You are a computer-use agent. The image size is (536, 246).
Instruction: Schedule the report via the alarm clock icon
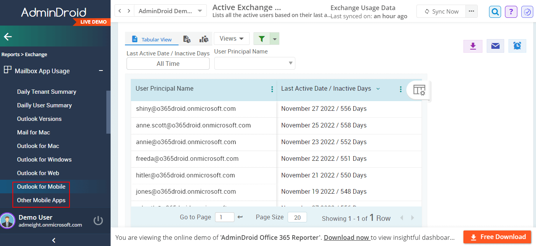(x=517, y=46)
